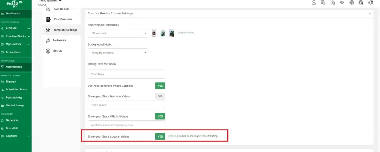380x152 pixels.
Task: Click the Post Captions head icon
Action: coord(48,19)
